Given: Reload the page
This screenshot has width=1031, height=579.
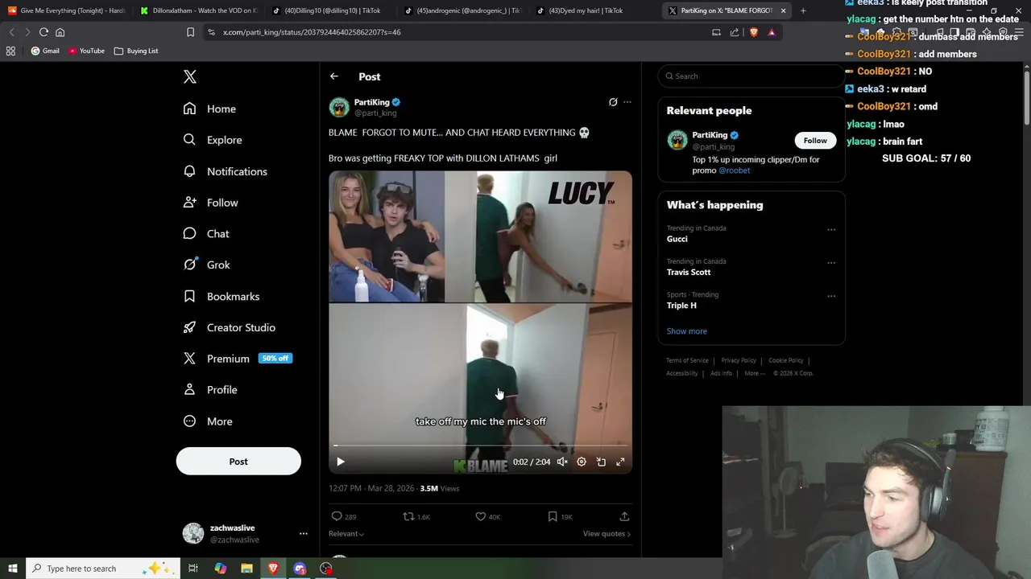Looking at the screenshot, I should (43, 32).
